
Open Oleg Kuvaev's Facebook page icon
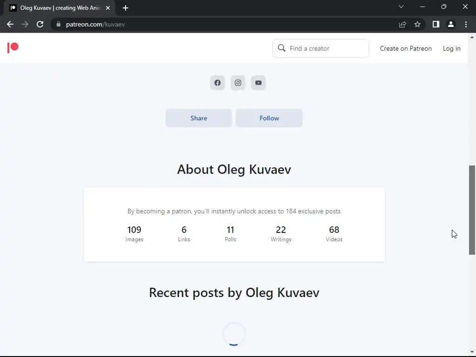(218, 83)
